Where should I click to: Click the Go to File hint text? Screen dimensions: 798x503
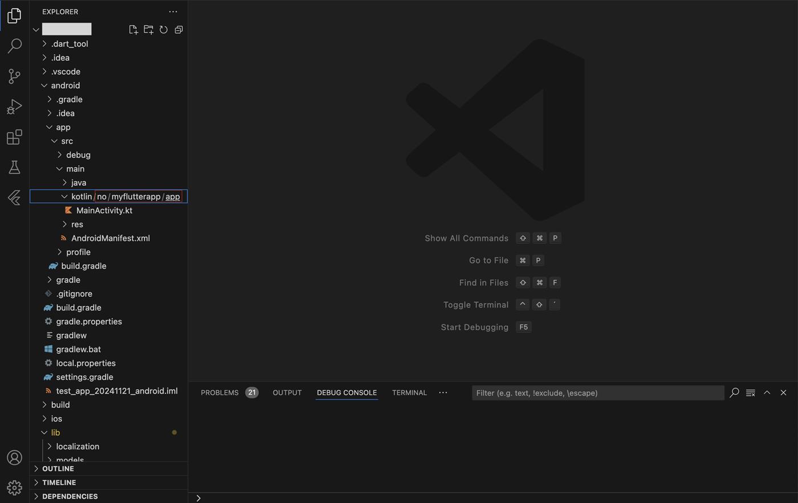tap(488, 260)
